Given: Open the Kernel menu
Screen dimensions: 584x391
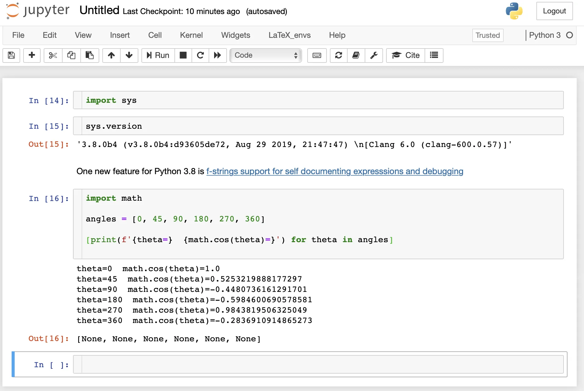Looking at the screenshot, I should [191, 35].
